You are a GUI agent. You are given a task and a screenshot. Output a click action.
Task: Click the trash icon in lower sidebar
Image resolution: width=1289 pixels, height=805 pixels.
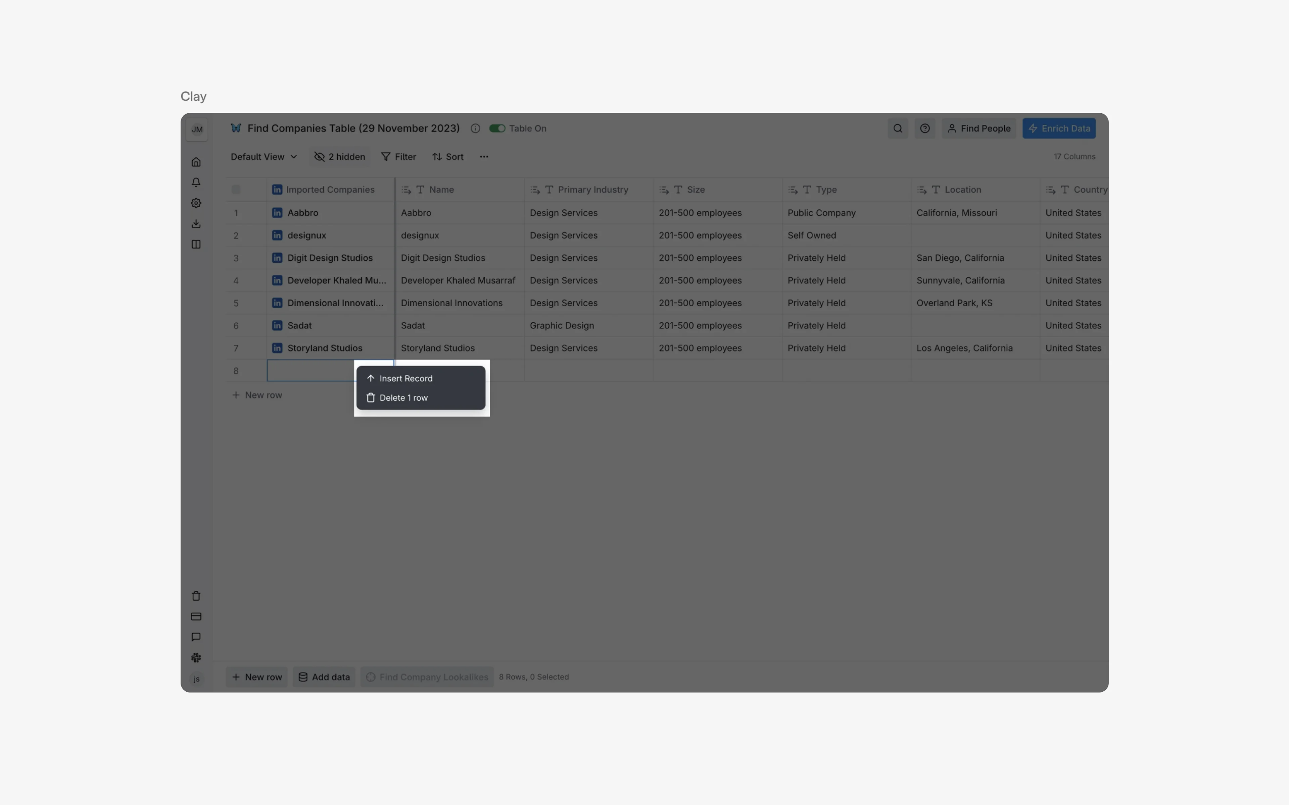pos(196,596)
